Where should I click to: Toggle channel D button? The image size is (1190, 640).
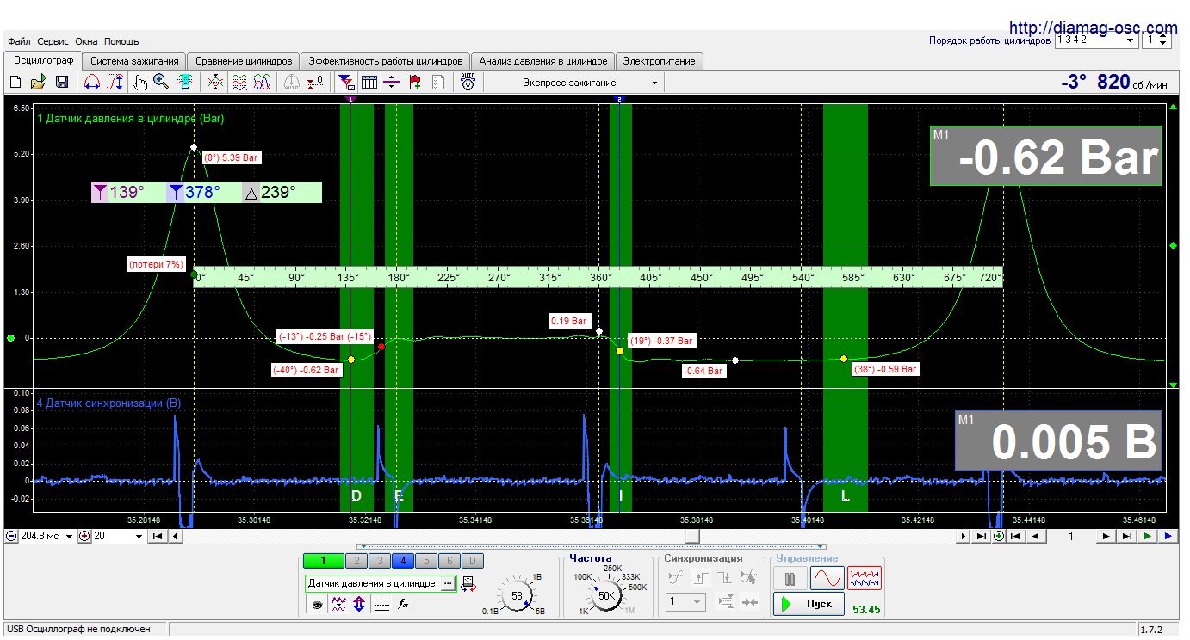pos(473,561)
